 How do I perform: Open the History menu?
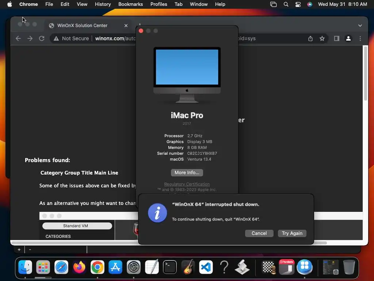(103, 4)
